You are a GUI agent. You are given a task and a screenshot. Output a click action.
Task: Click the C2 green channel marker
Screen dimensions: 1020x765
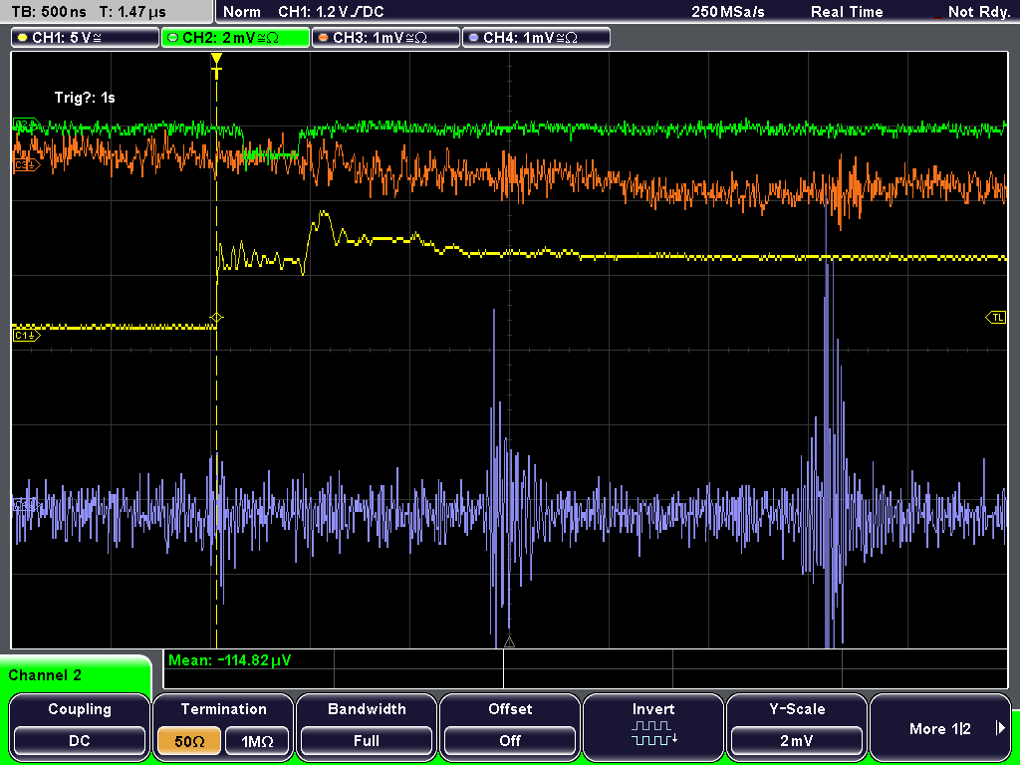coord(26,124)
